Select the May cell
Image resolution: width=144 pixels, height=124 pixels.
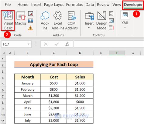[x=28, y=108]
